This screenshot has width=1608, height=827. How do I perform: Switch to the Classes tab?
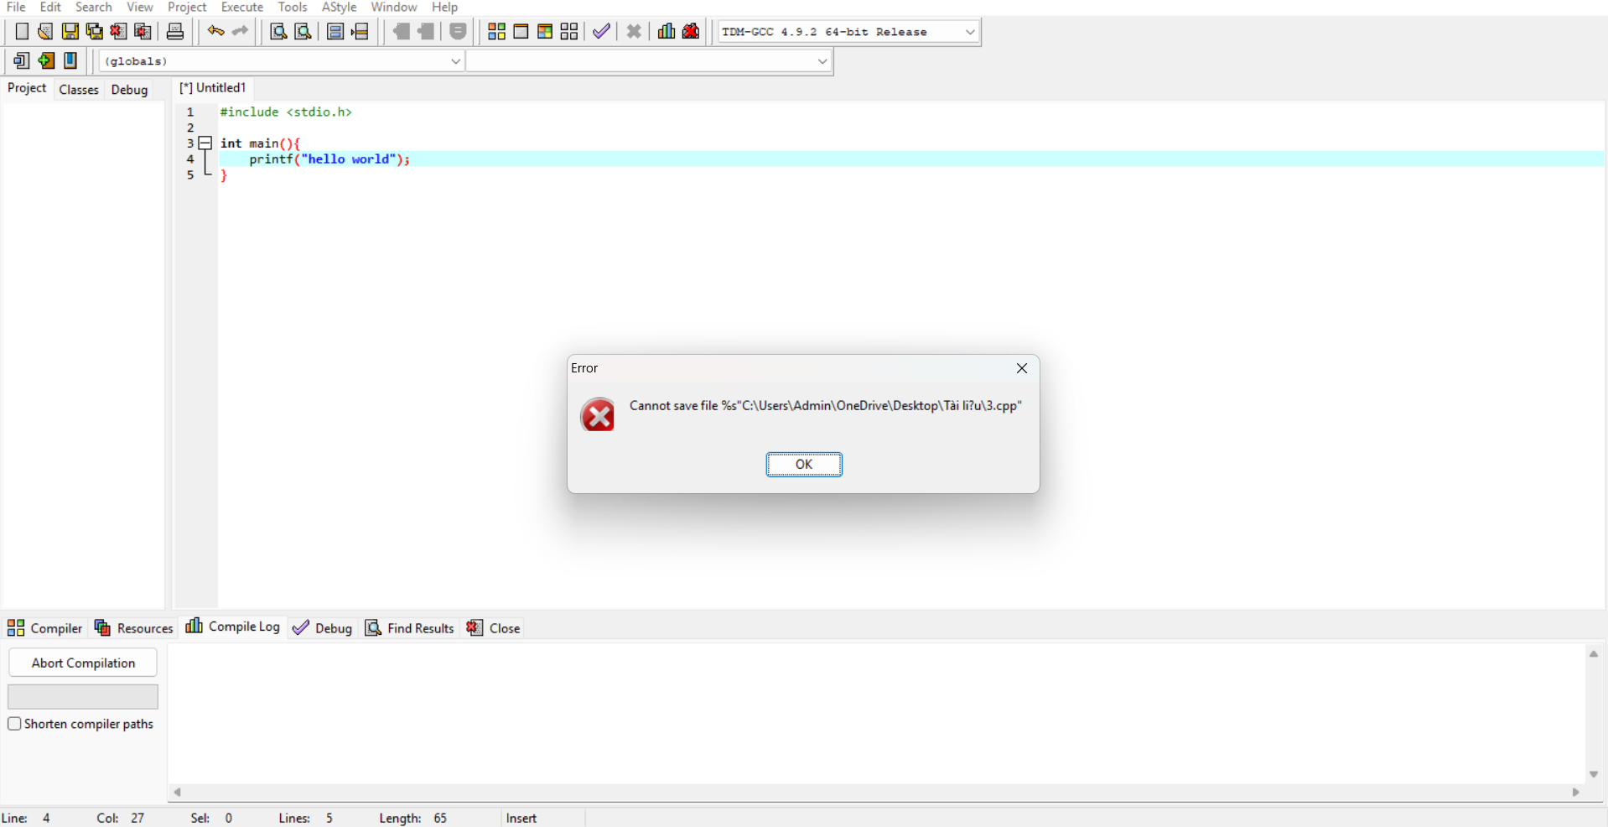click(x=79, y=90)
